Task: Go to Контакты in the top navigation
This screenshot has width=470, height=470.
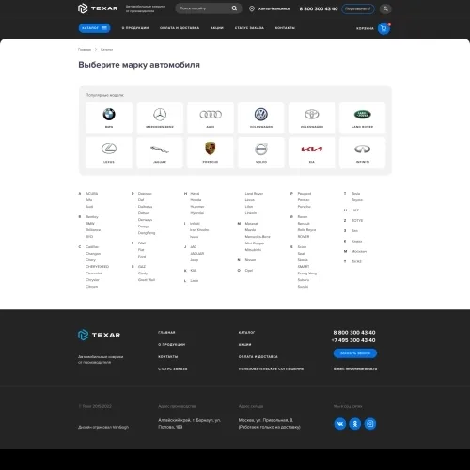Action: coord(285,28)
